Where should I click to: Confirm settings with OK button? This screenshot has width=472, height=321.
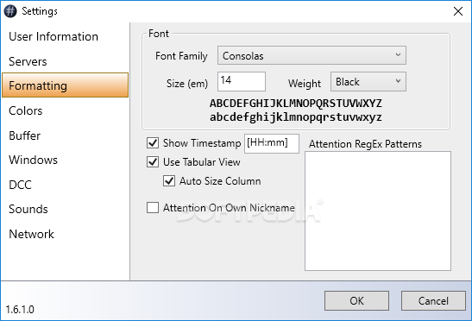pos(356,300)
